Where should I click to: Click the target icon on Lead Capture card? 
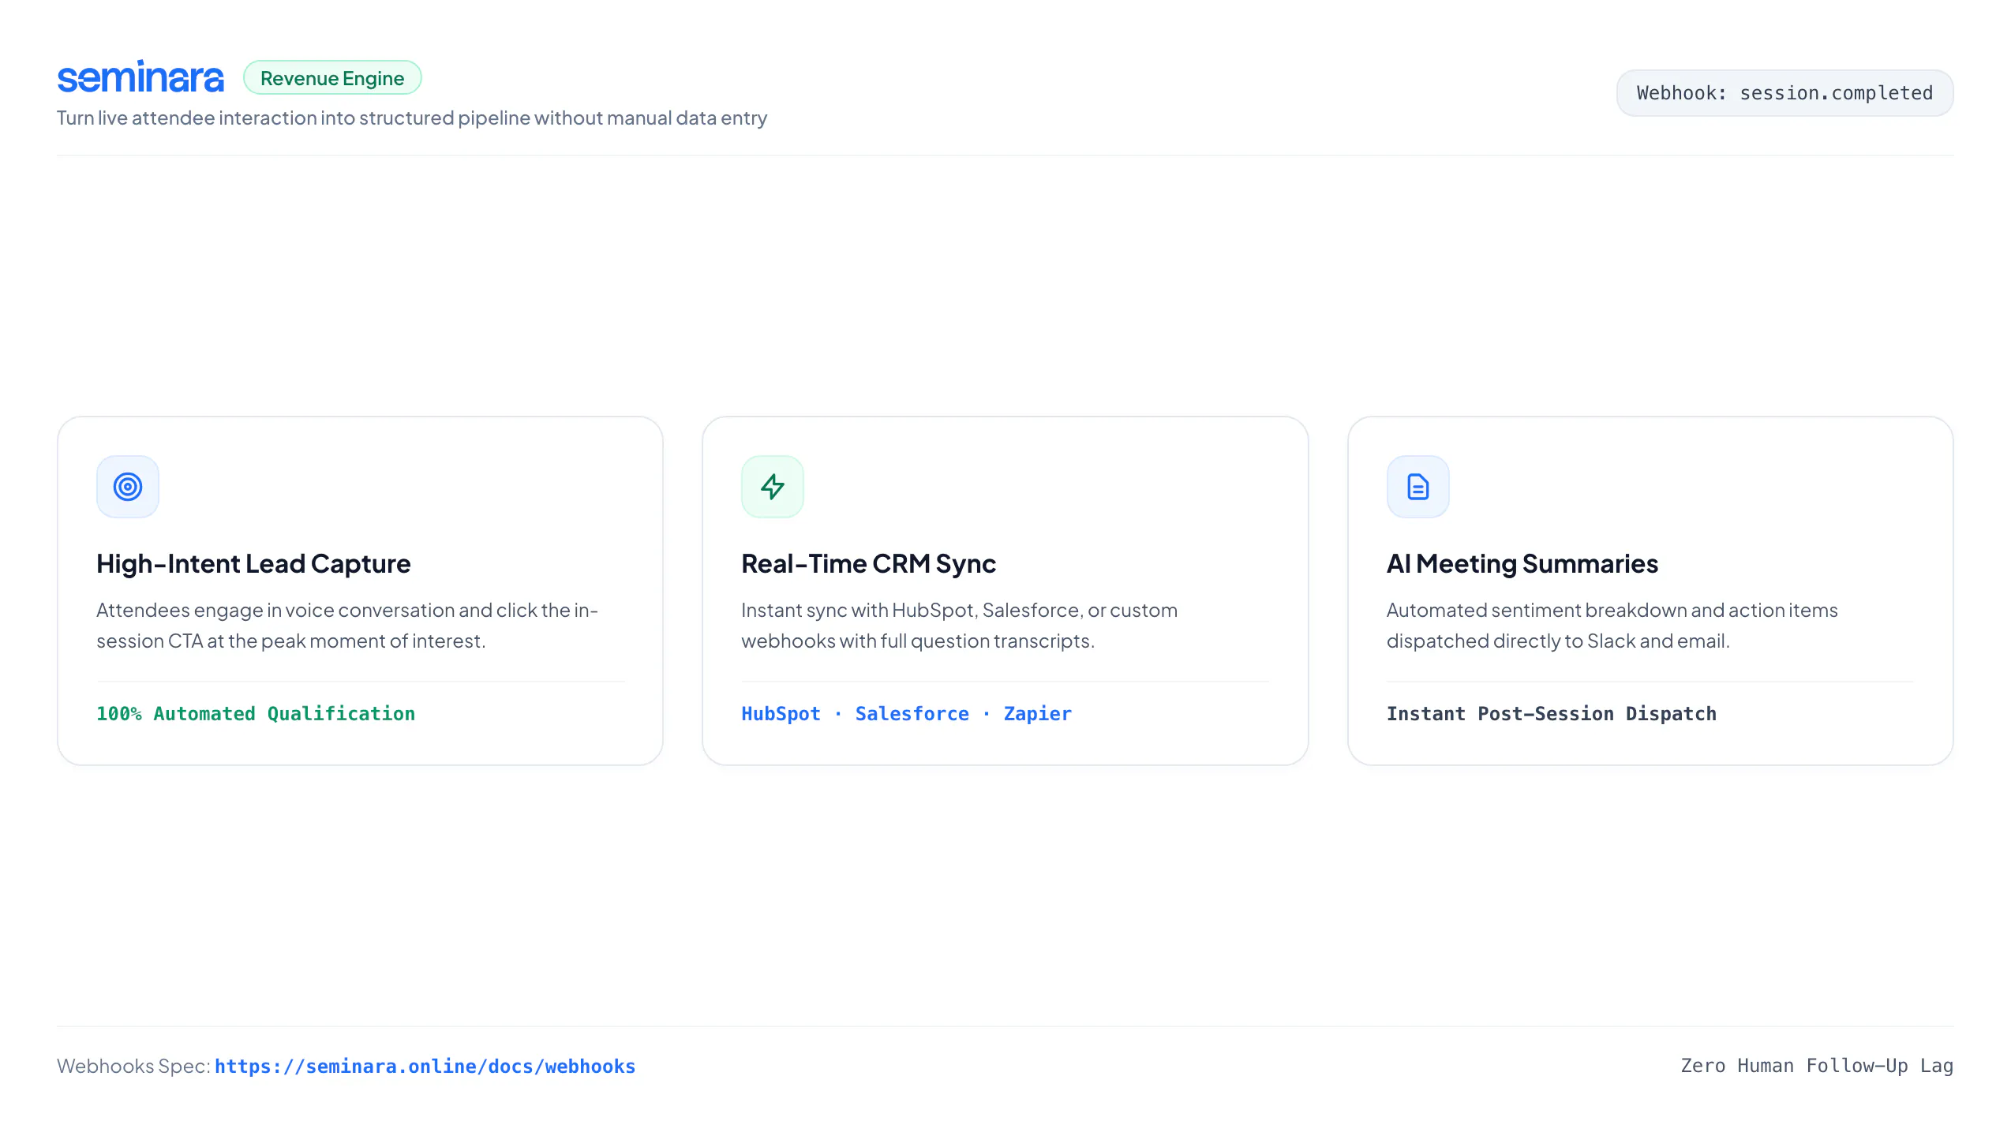point(128,487)
